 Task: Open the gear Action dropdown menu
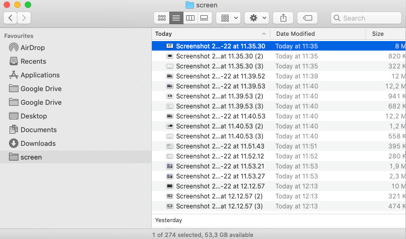click(x=258, y=18)
